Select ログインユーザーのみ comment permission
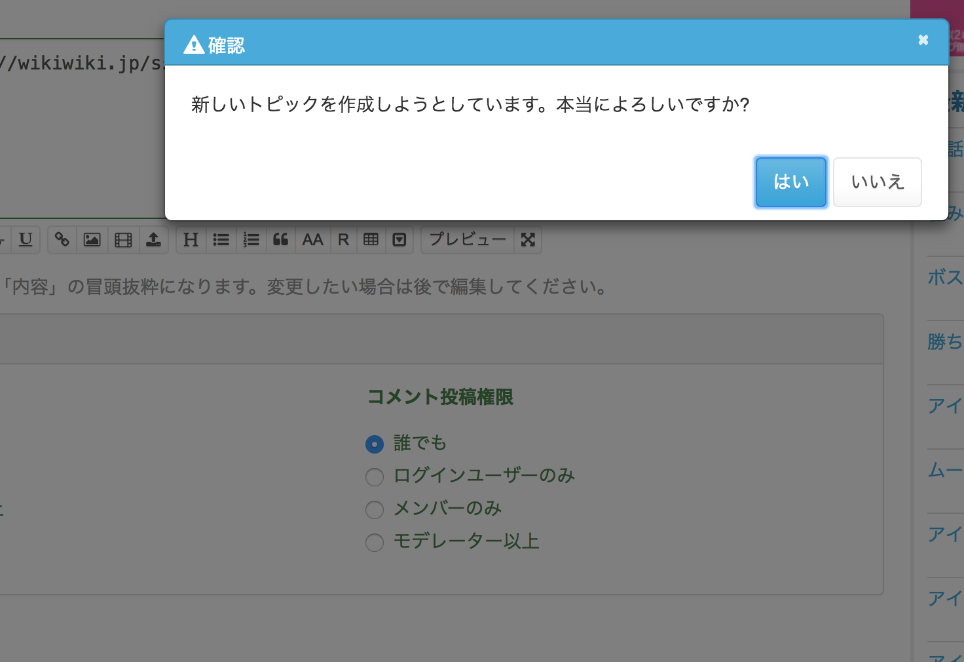 (375, 477)
